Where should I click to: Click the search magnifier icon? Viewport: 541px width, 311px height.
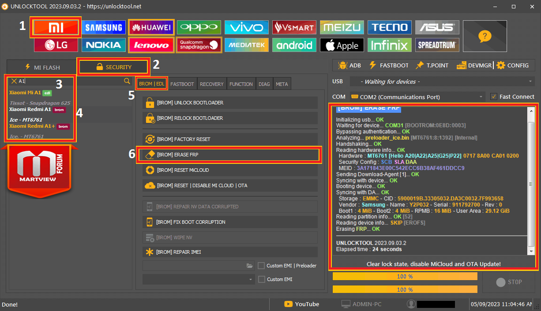(127, 81)
